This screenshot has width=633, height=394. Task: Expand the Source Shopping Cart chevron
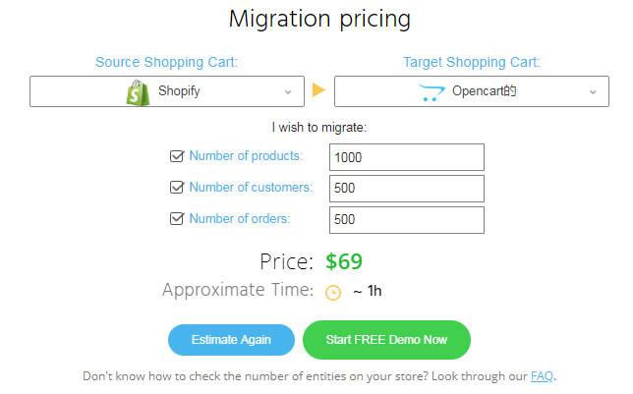click(288, 92)
